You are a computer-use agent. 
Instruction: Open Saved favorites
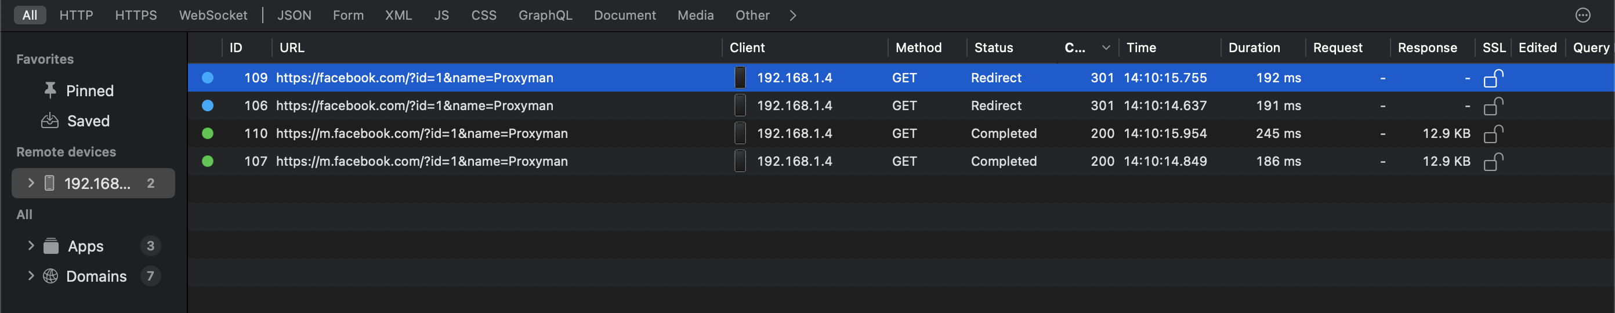tap(88, 121)
